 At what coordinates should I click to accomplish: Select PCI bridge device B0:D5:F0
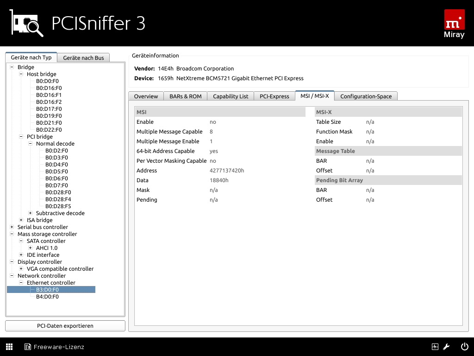point(56,172)
